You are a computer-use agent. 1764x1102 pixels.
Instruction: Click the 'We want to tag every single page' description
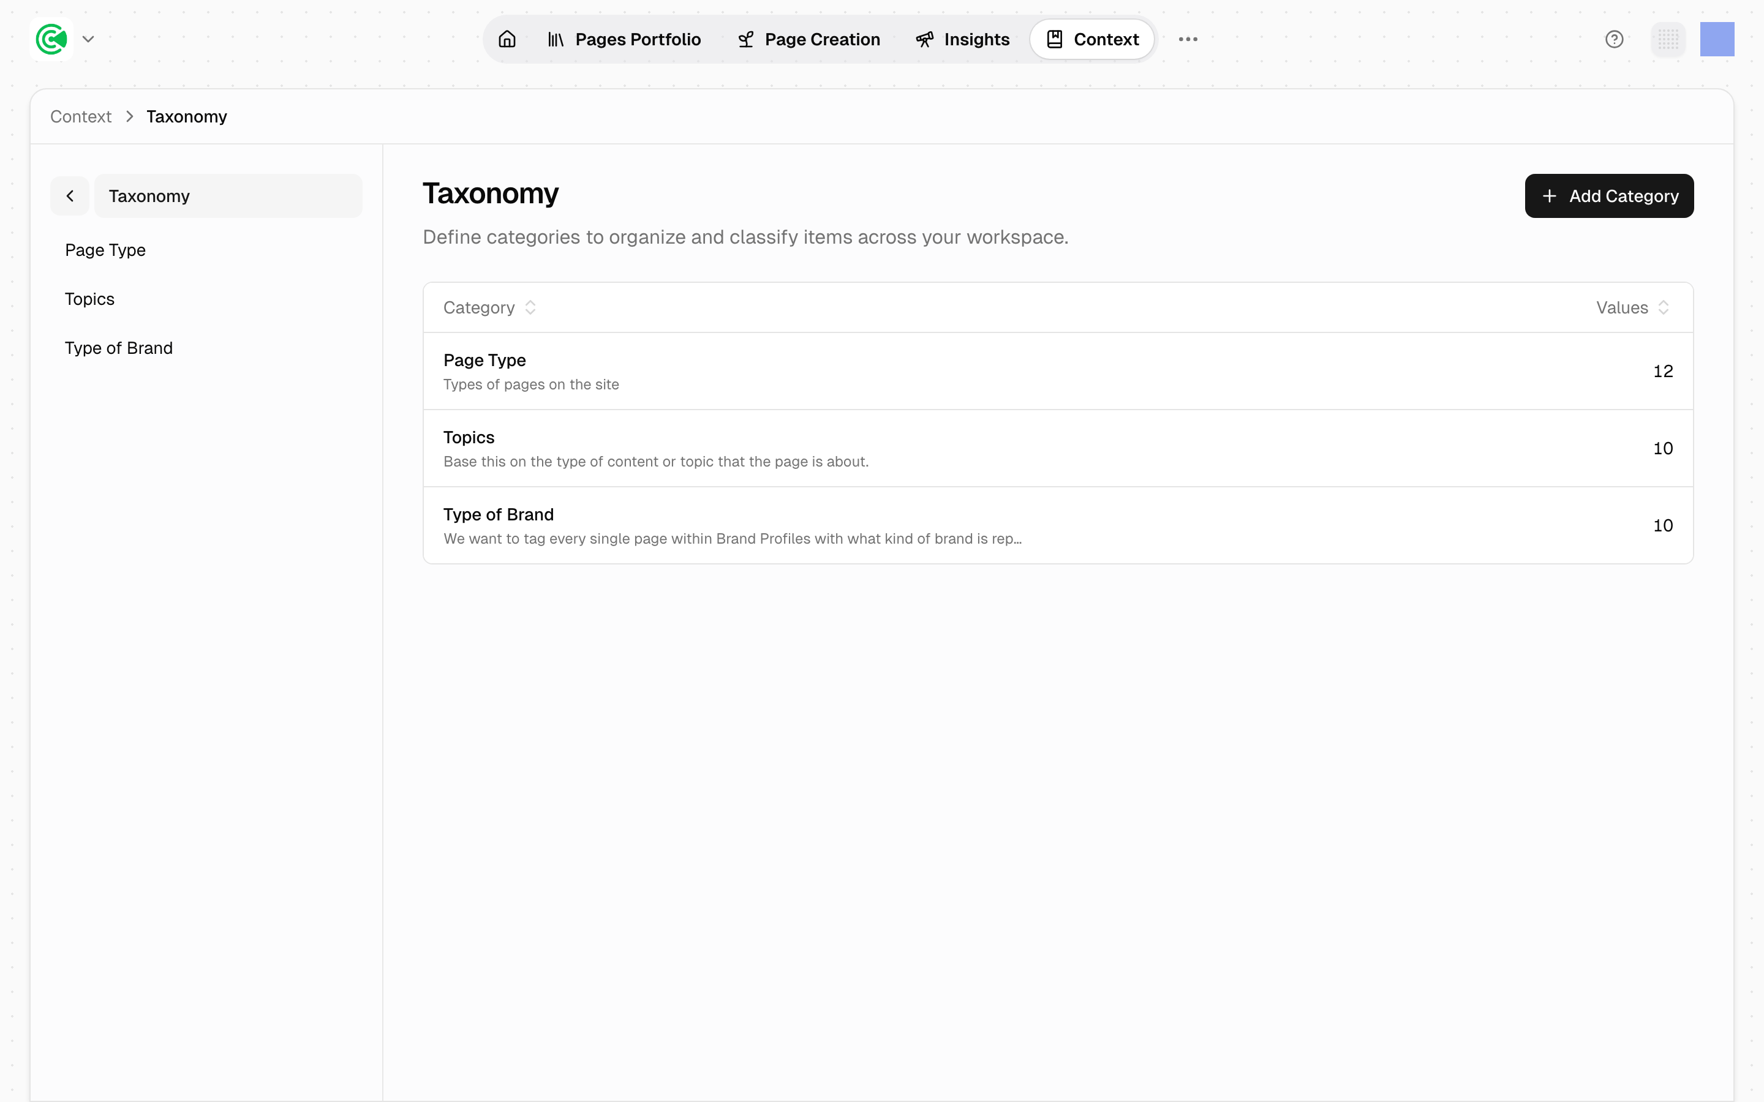tap(733, 539)
